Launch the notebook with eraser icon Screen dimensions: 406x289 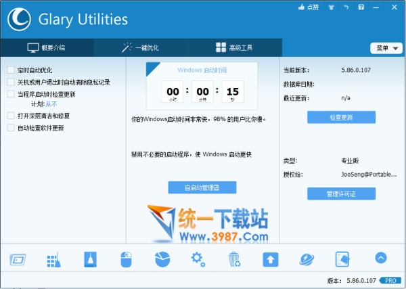tap(342, 259)
